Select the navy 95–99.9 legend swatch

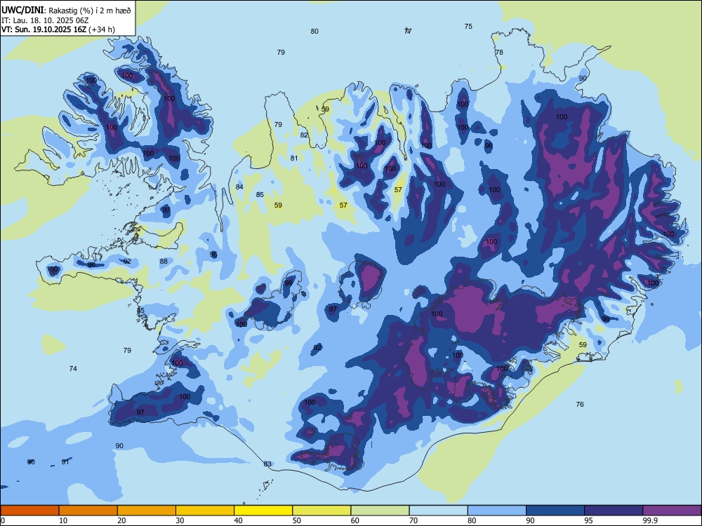(x=614, y=511)
